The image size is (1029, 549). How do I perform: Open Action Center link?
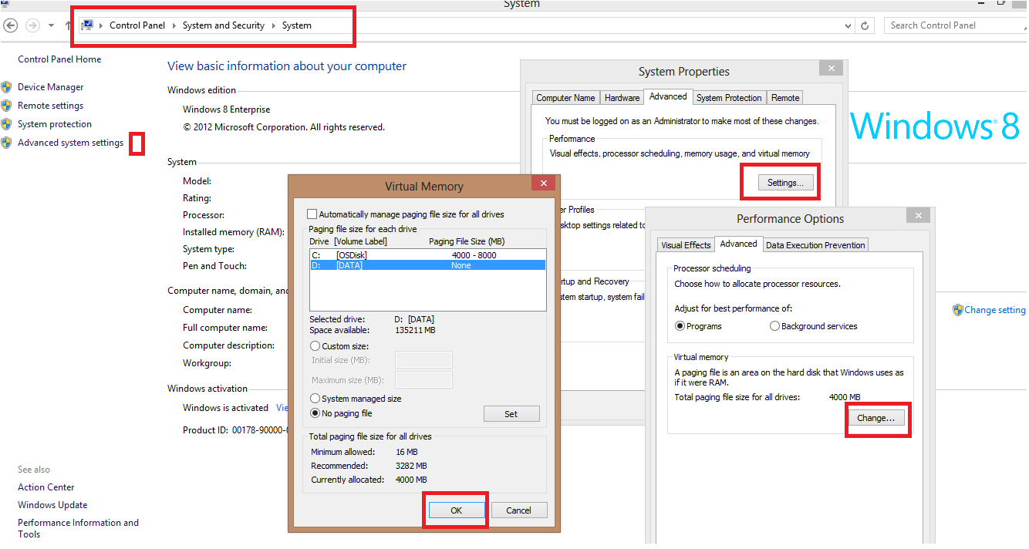click(46, 487)
